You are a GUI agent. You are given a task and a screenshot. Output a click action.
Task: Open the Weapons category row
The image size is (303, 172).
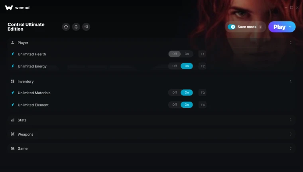click(151, 134)
